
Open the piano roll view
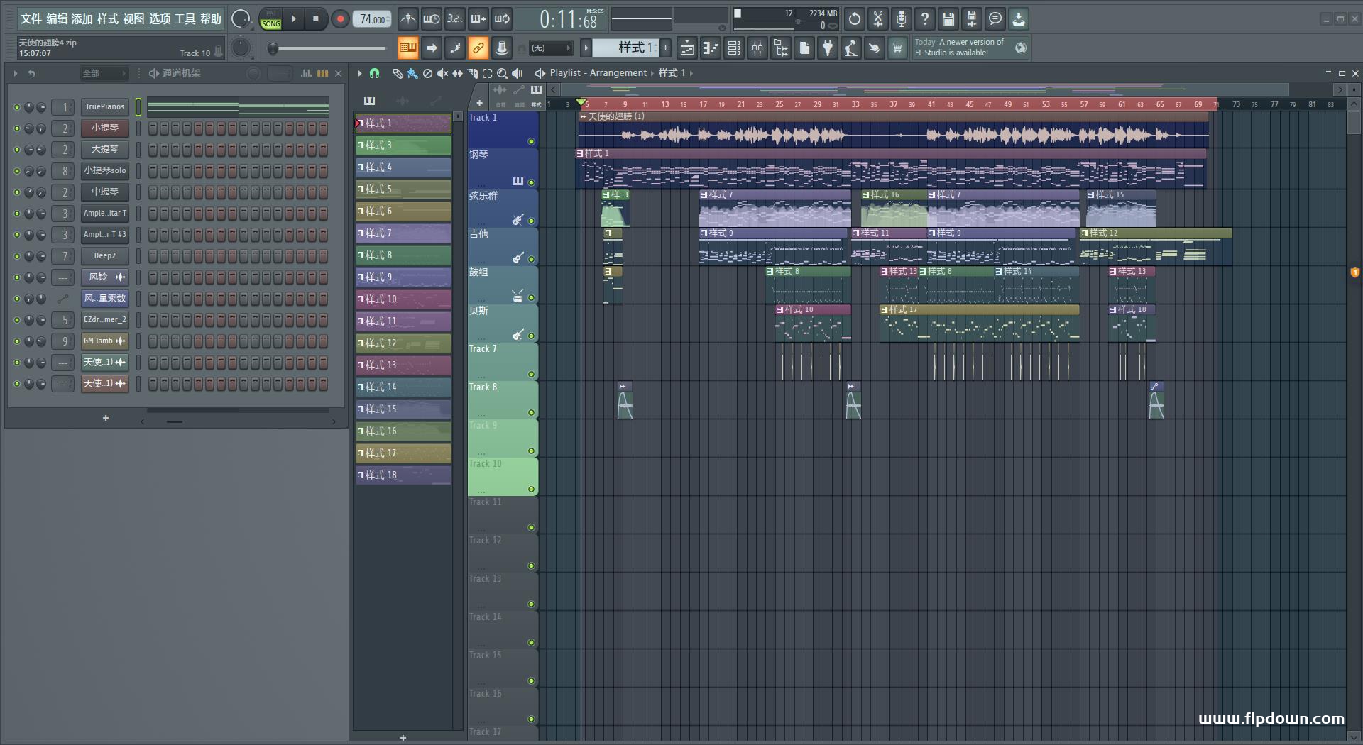pos(711,48)
